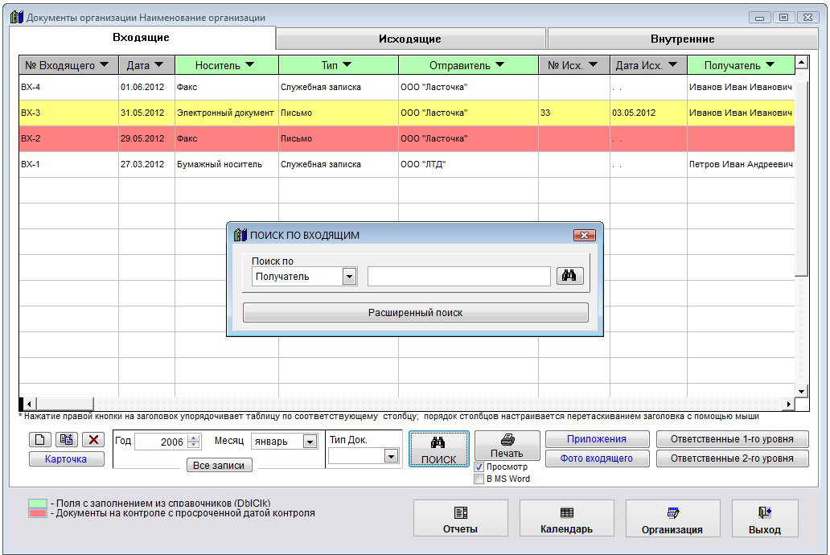This screenshot has height=555, width=830.
Task: Click Все записи button
Action: (x=219, y=466)
